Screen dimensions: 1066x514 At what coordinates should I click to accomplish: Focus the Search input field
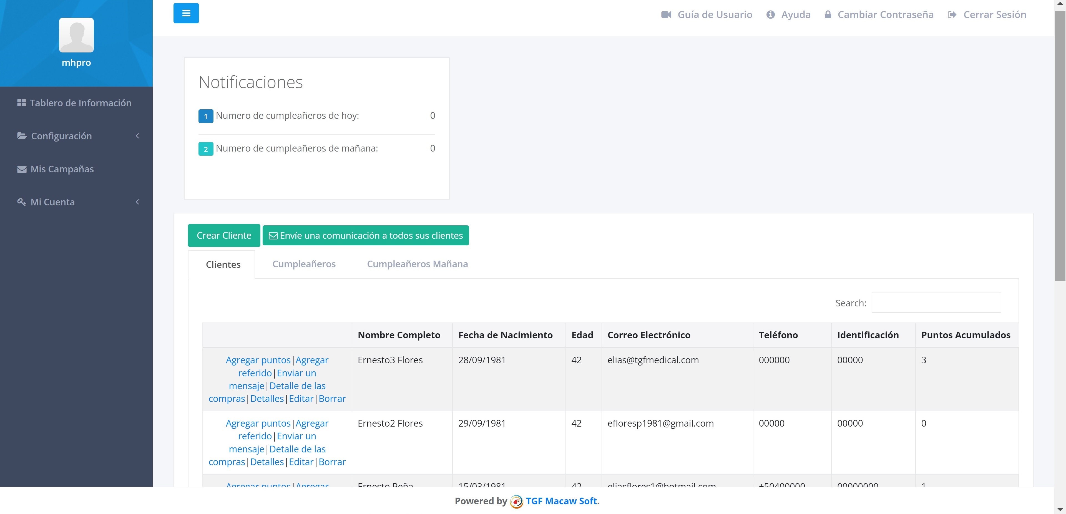(936, 303)
